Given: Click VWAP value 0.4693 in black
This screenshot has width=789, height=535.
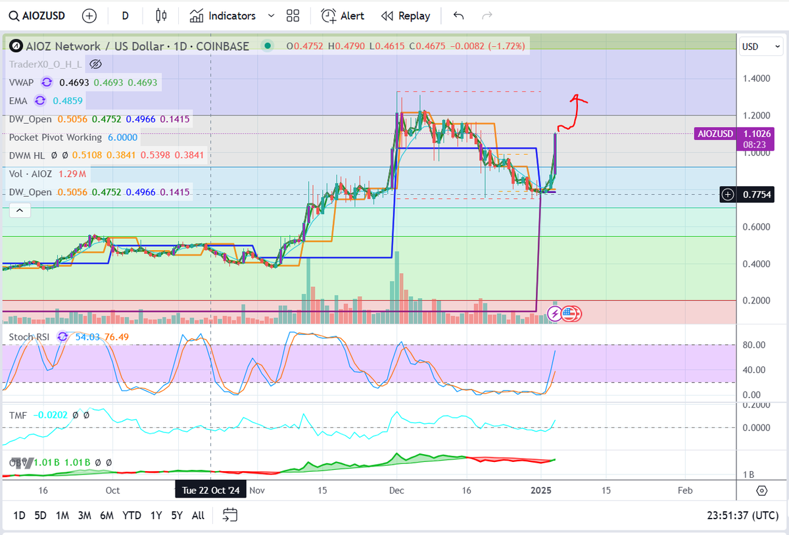Looking at the screenshot, I should pos(74,82).
